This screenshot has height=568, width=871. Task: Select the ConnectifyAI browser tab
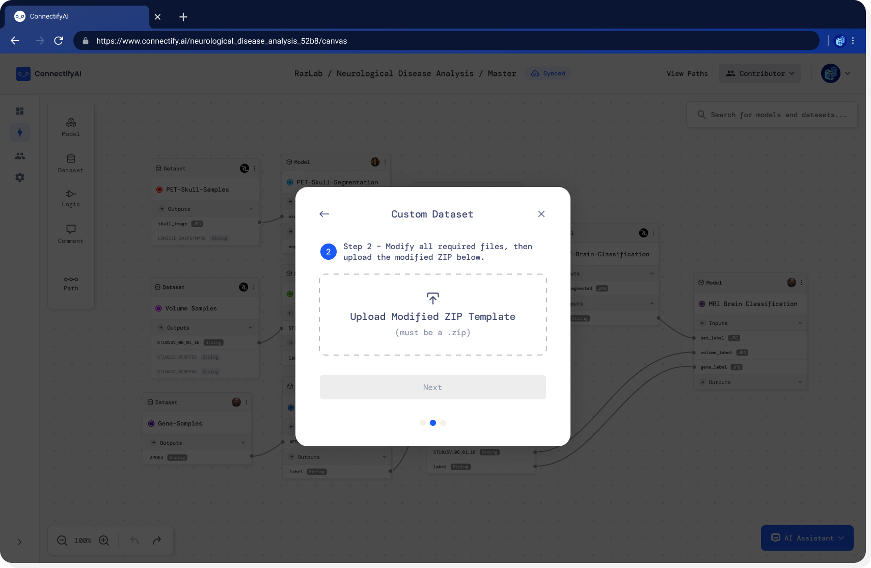tap(76, 16)
